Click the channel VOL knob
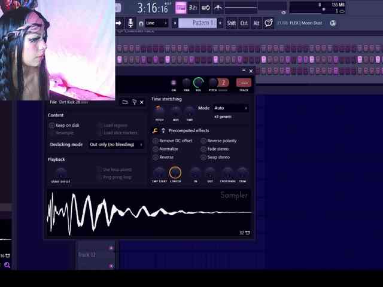 199,82
